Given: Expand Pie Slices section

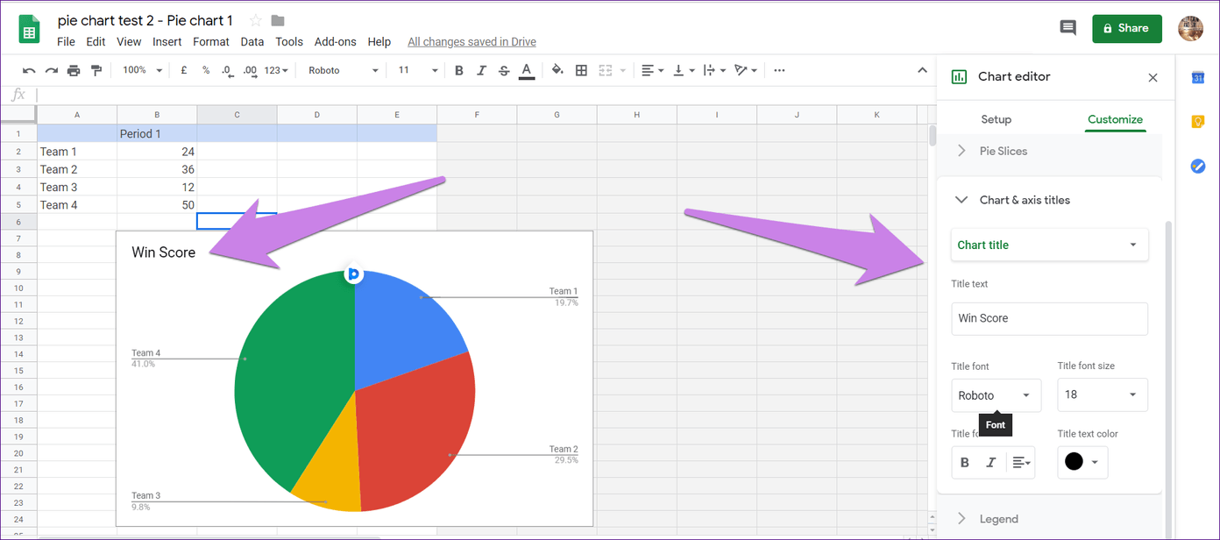Looking at the screenshot, I should pos(1049,151).
